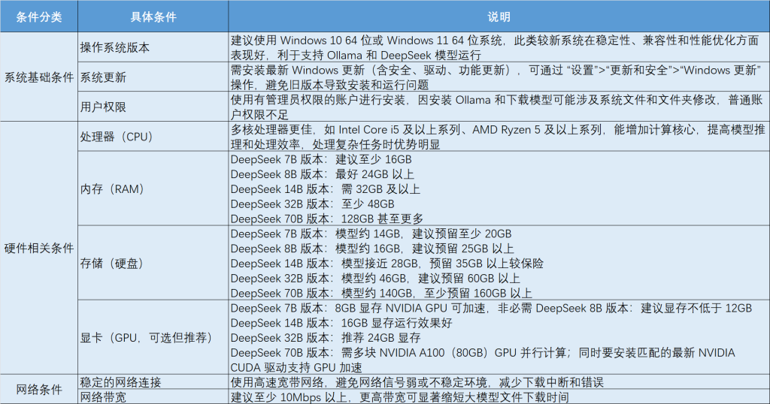Image resolution: width=770 pixels, height=404 pixels.
Task: Click the 系统更新 cell
Action: click(x=104, y=77)
